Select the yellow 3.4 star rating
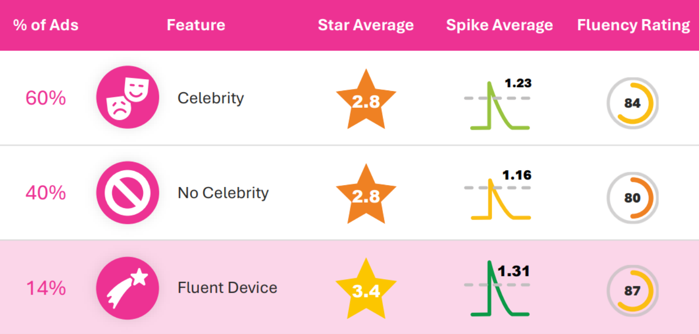This screenshot has width=699, height=334. pos(366,290)
